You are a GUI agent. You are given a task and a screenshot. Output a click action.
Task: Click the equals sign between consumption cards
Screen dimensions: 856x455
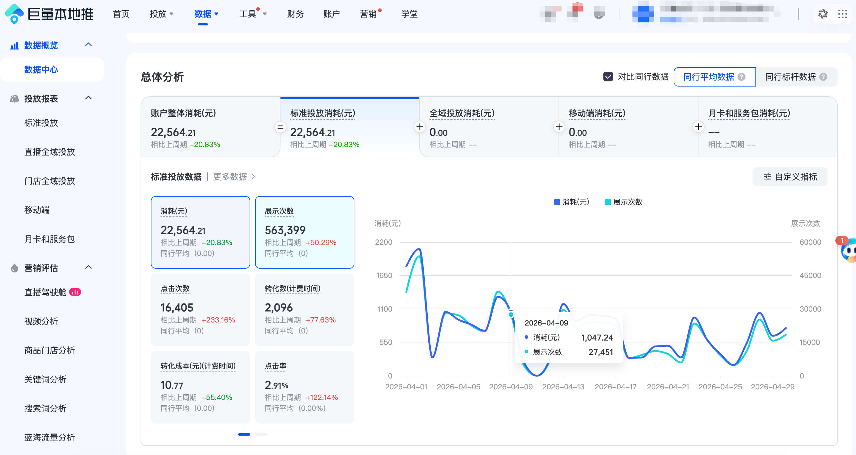click(280, 127)
